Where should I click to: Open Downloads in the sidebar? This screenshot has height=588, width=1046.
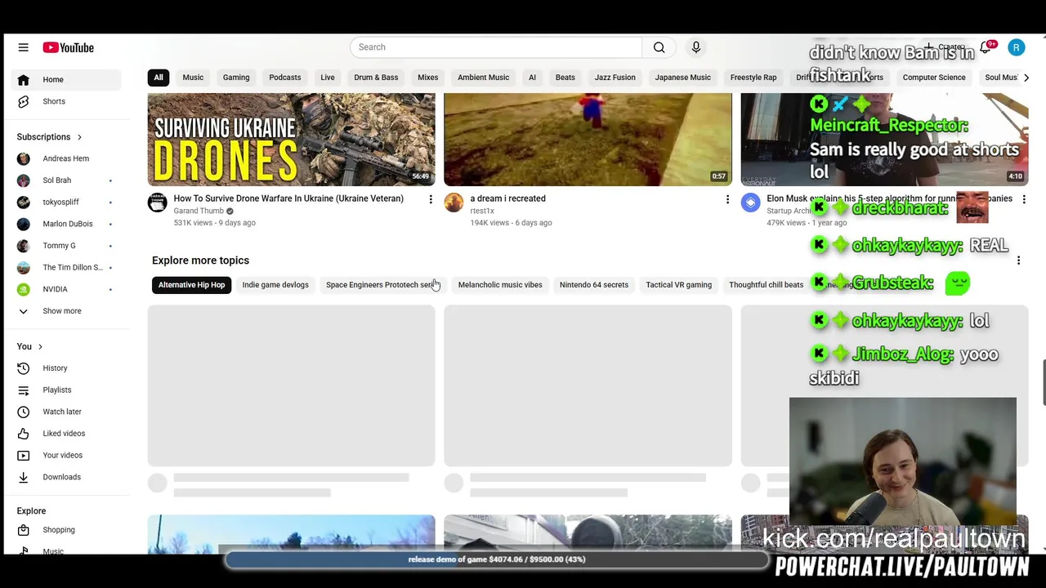[67, 477]
